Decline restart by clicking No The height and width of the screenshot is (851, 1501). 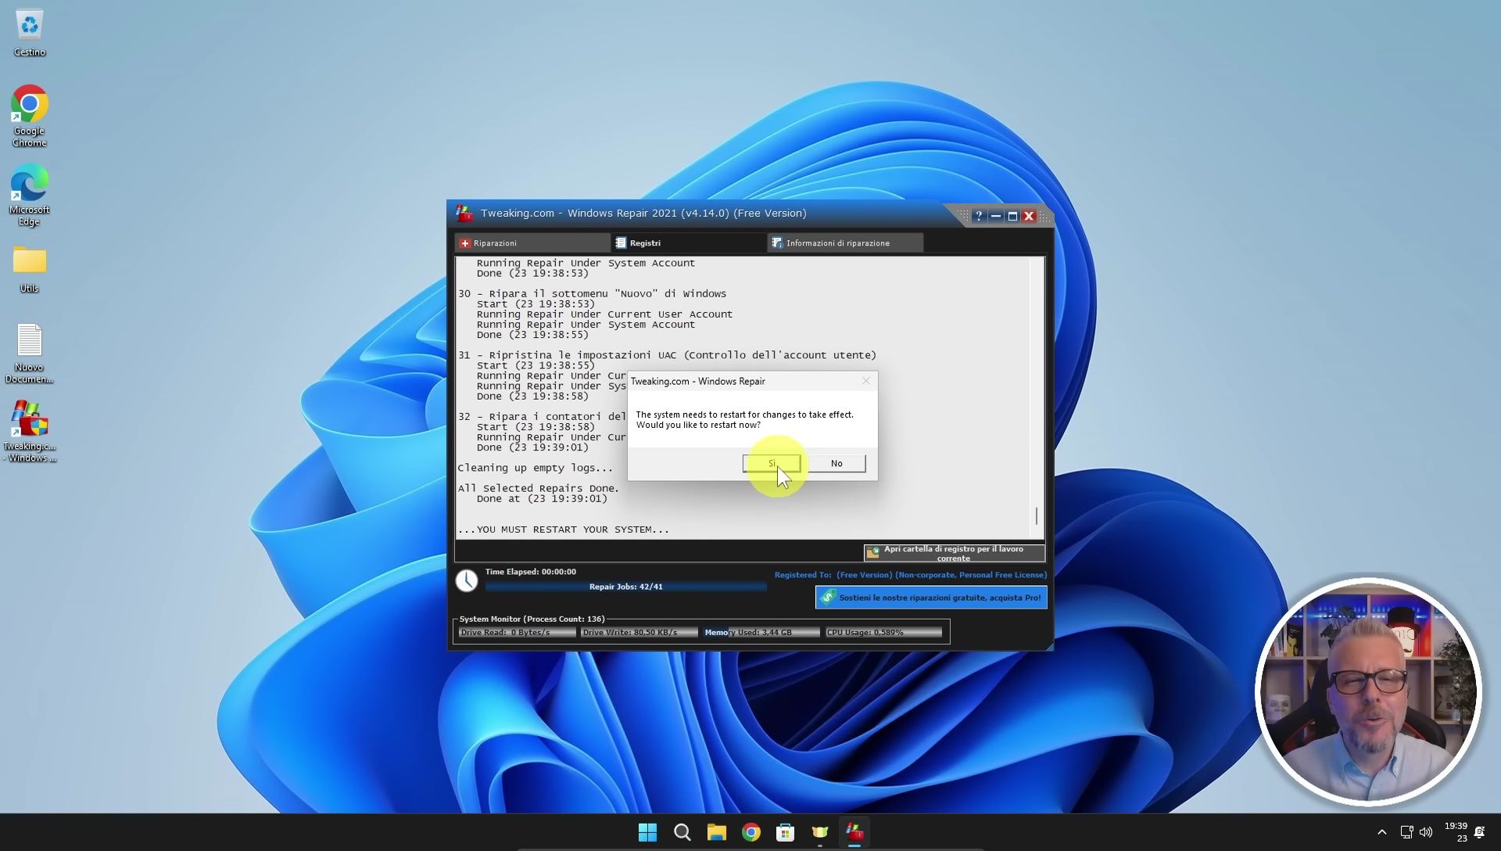(x=836, y=464)
